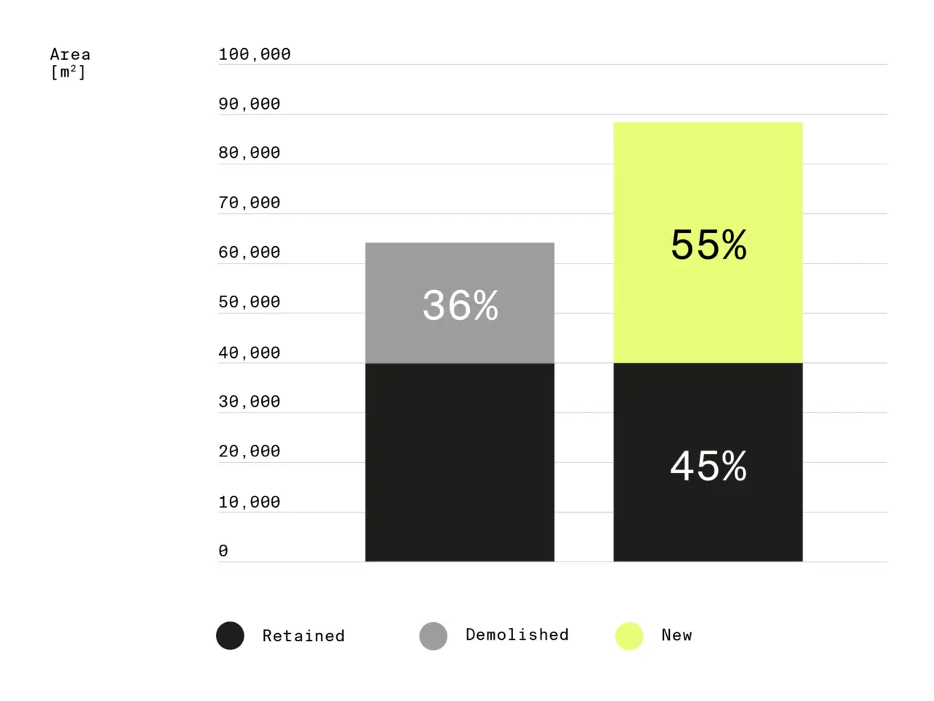Click the yellow New legend circle
This screenshot has width=934, height=701.
[629, 636]
